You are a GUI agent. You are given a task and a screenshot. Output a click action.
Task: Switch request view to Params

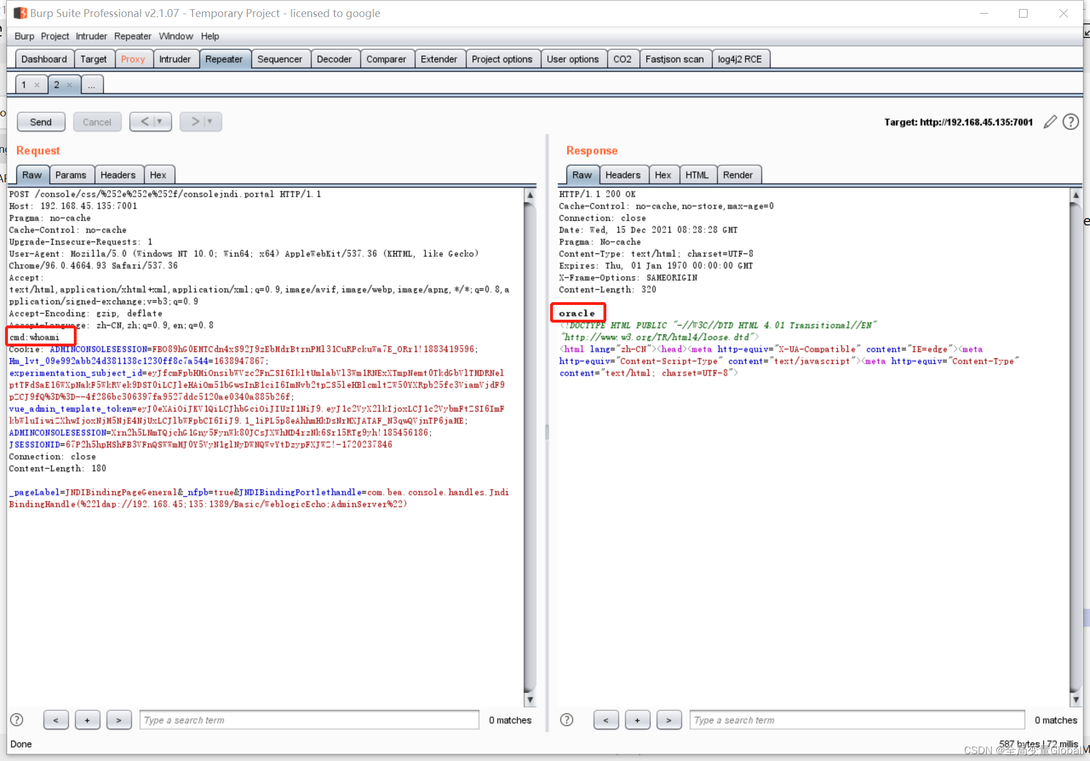(x=71, y=175)
